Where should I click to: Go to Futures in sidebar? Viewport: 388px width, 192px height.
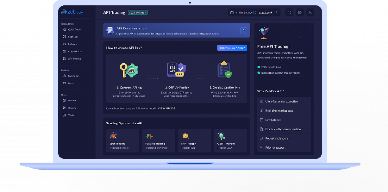click(x=72, y=44)
